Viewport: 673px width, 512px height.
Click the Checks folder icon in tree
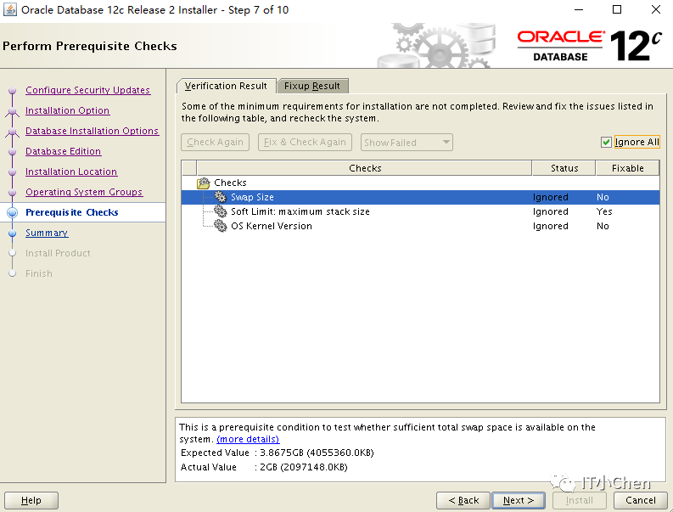[203, 183]
